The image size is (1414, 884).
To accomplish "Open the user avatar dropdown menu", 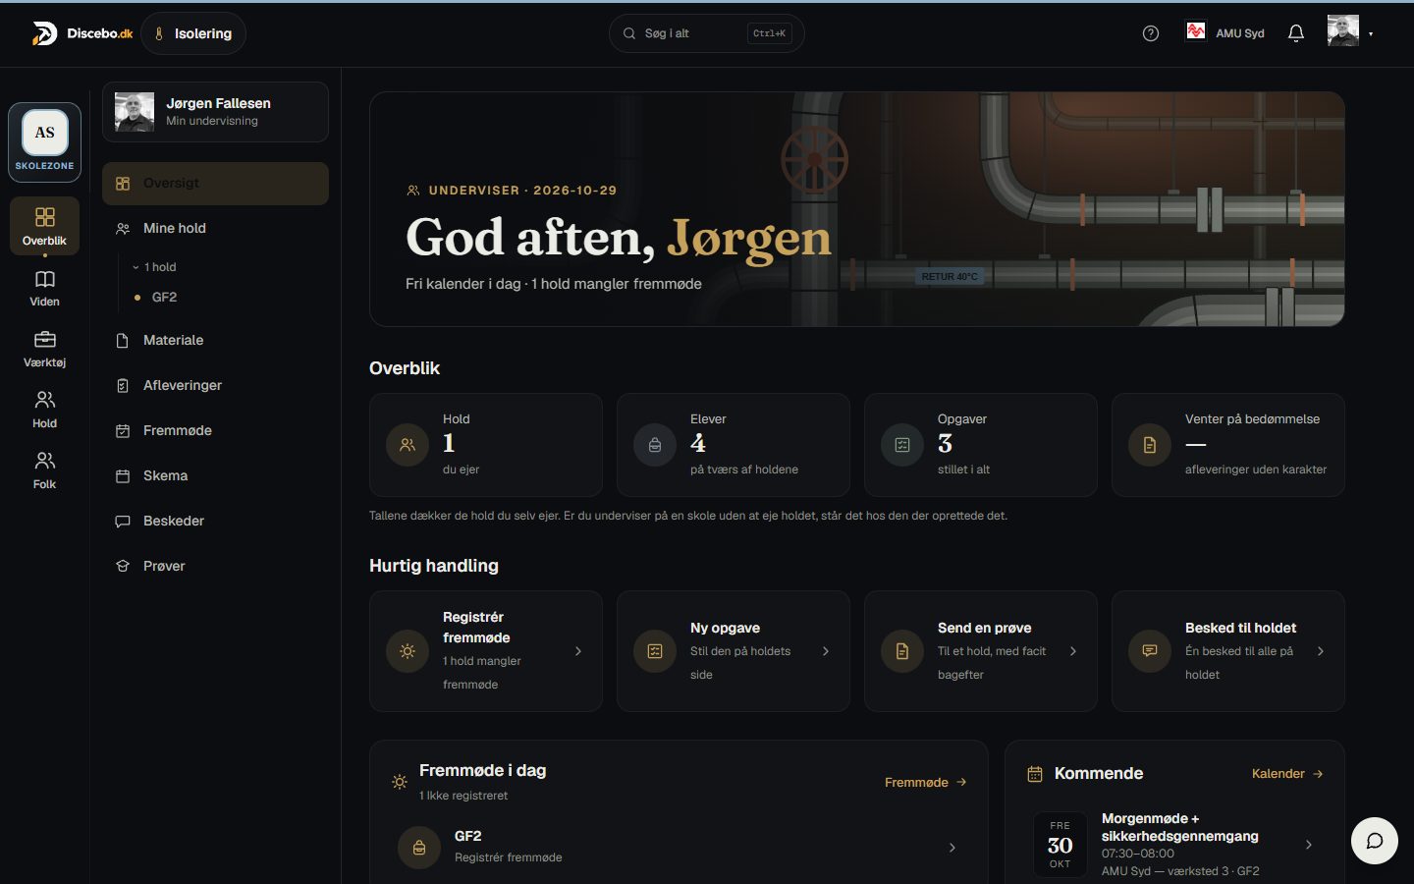I will 1350,32.
